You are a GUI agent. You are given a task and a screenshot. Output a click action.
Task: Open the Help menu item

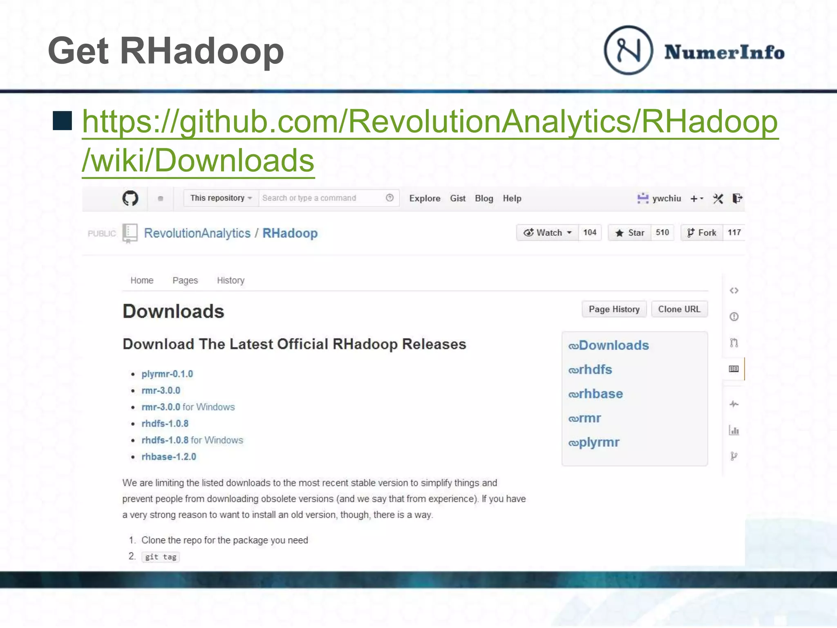coord(512,199)
